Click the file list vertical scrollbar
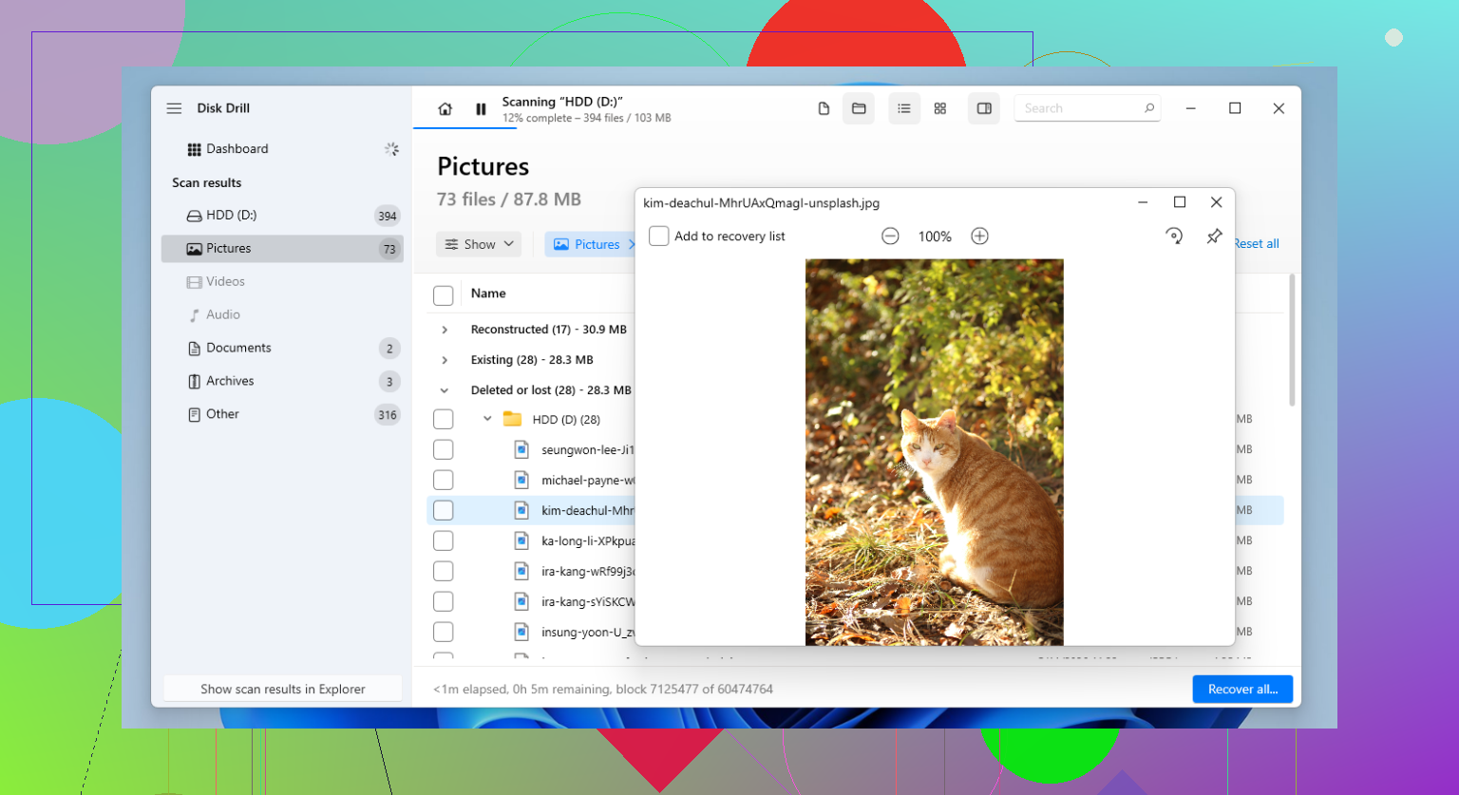This screenshot has height=795, width=1459. pyautogui.click(x=1291, y=340)
